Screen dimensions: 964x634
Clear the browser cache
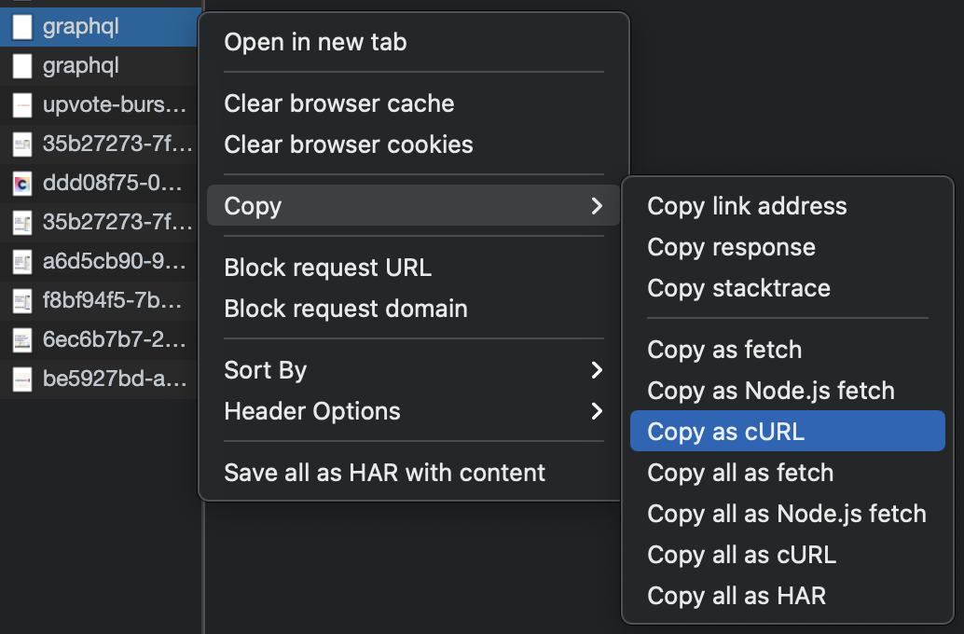tap(338, 103)
